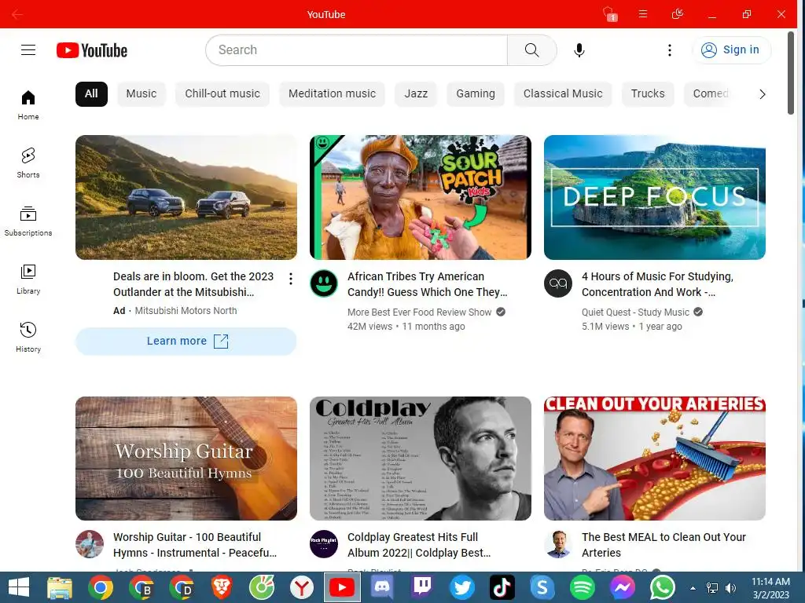Viewport: 805px width, 603px height.
Task: Open 4 Hours of Music For Studying title
Action: pos(658,284)
